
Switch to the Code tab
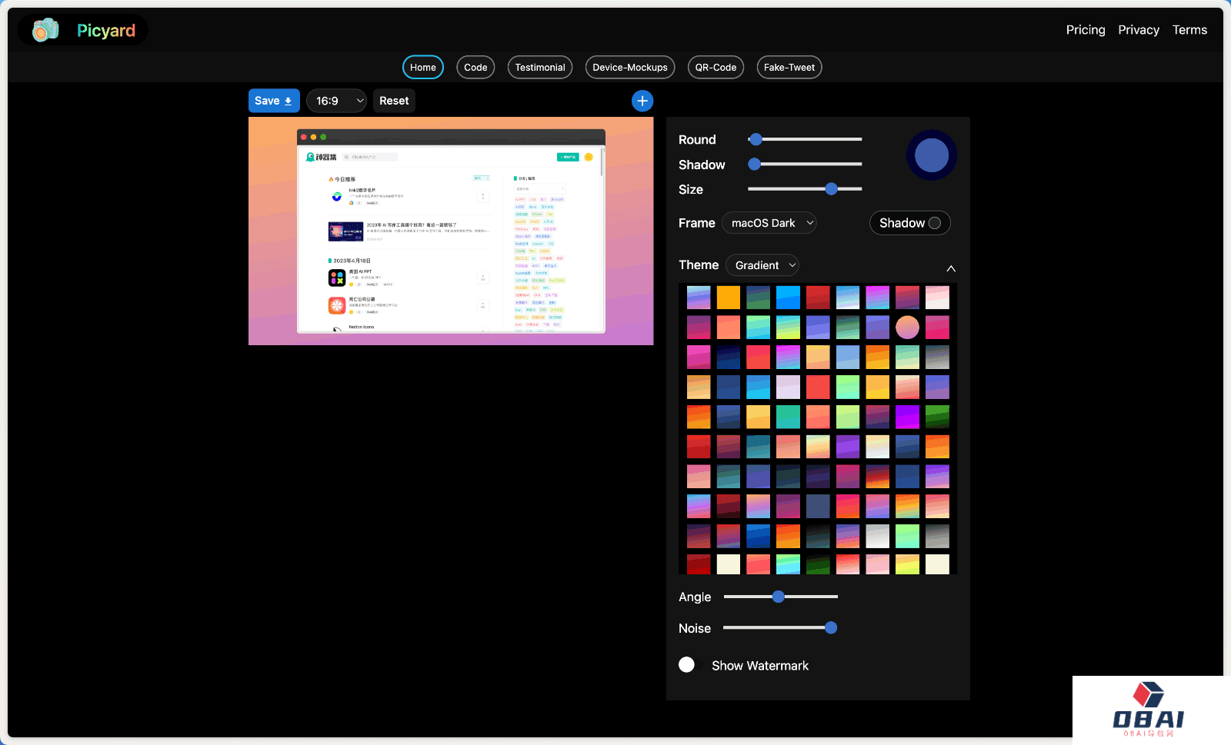tap(475, 68)
